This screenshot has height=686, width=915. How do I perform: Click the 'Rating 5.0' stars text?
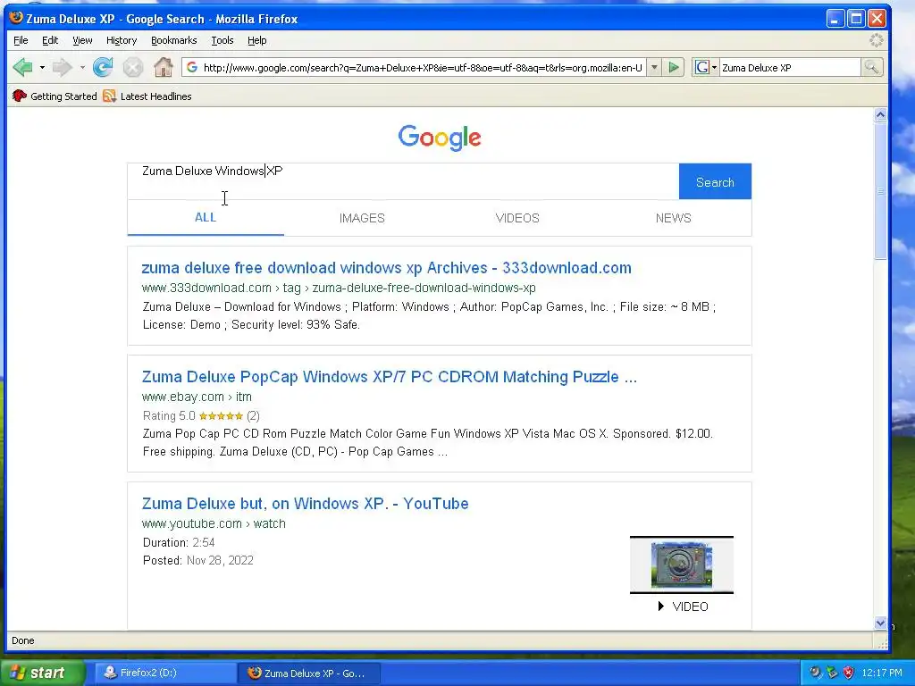(x=201, y=415)
